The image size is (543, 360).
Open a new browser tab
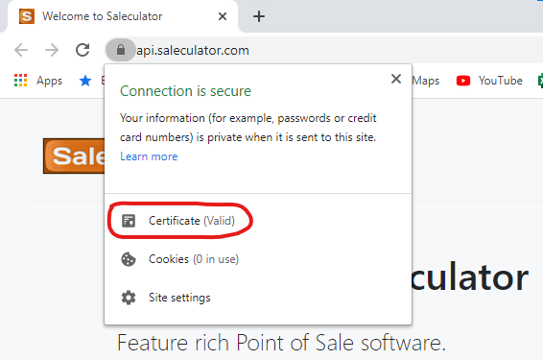click(x=259, y=16)
